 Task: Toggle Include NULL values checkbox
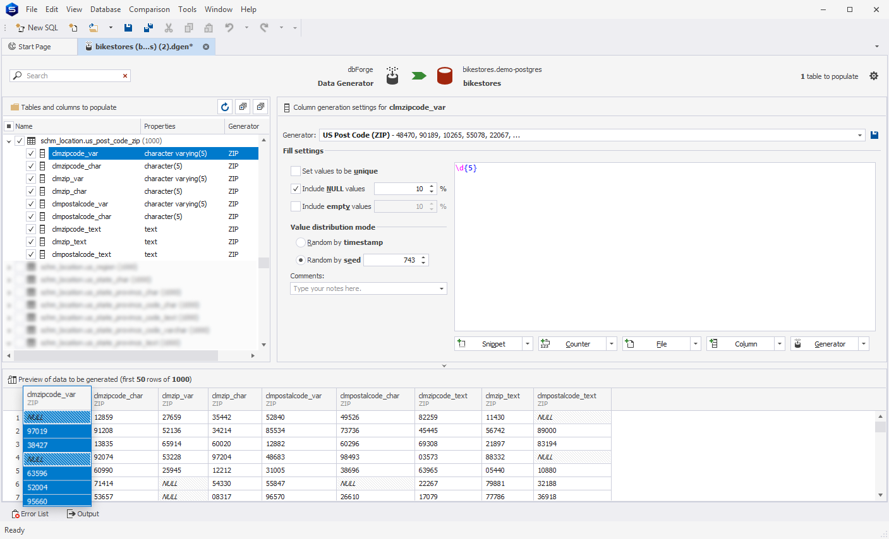(296, 189)
